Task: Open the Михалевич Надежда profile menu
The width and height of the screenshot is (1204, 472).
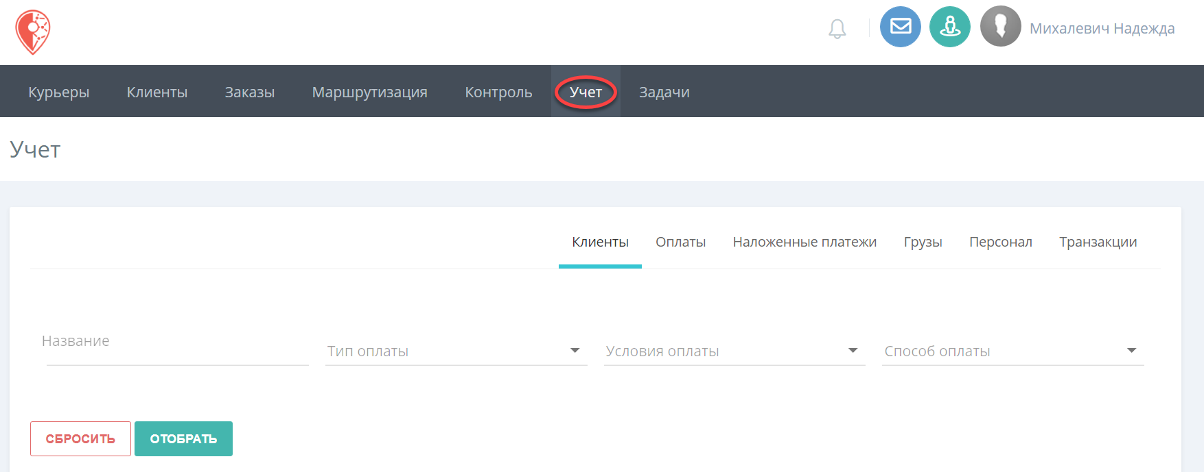Action: point(1102,29)
